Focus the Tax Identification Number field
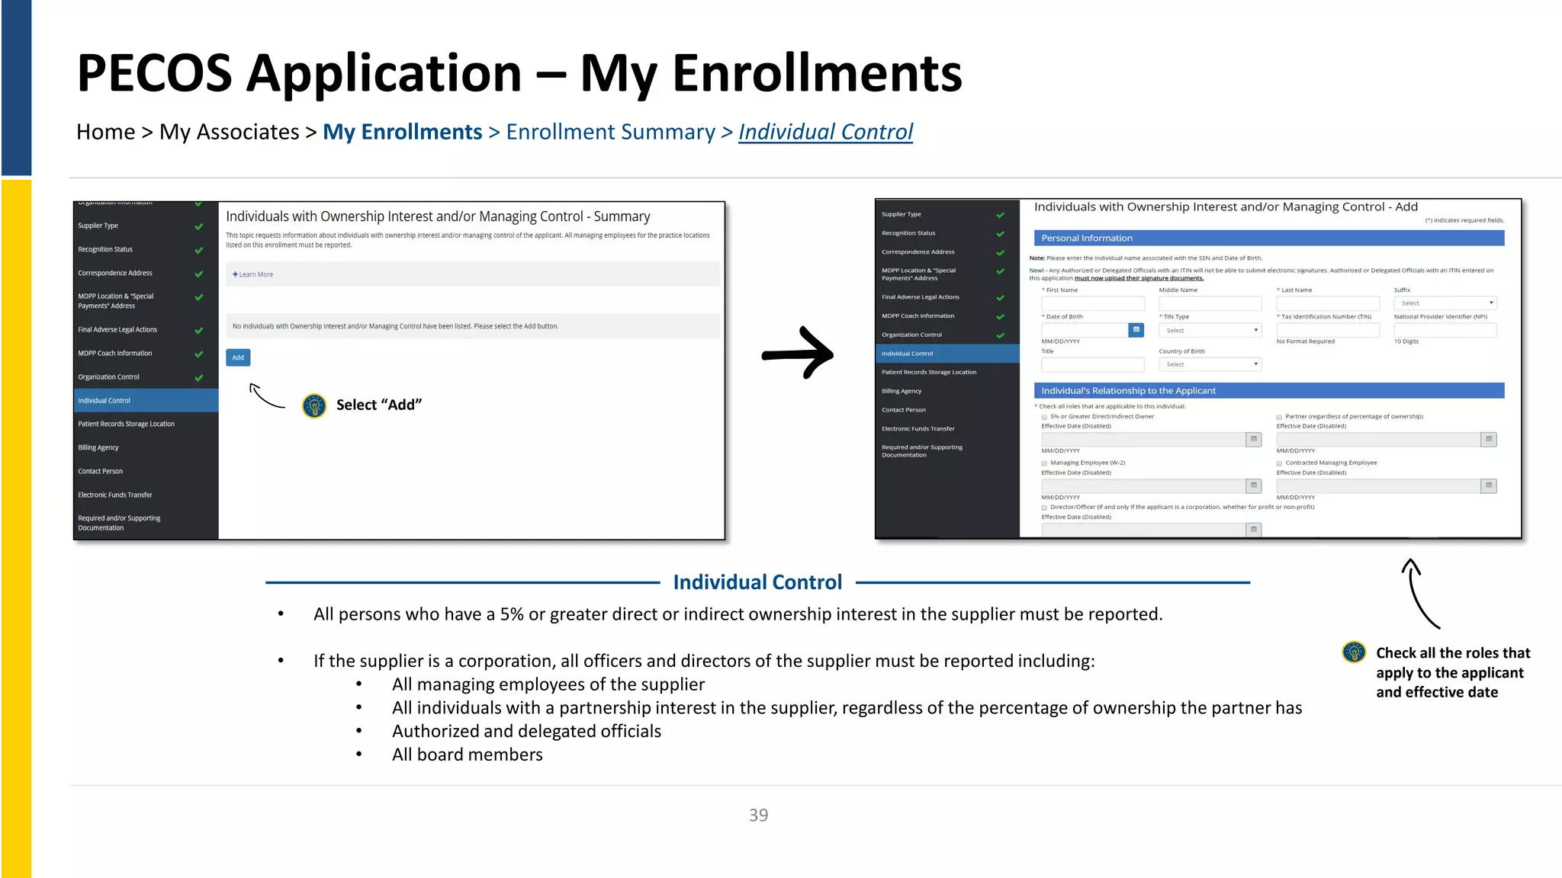The image size is (1562, 878). click(1328, 330)
